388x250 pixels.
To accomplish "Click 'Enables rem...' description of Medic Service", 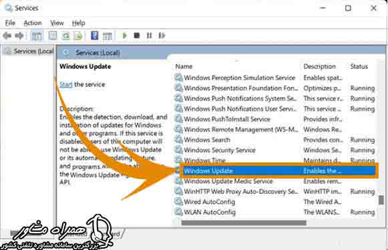I will pos(323,181).
